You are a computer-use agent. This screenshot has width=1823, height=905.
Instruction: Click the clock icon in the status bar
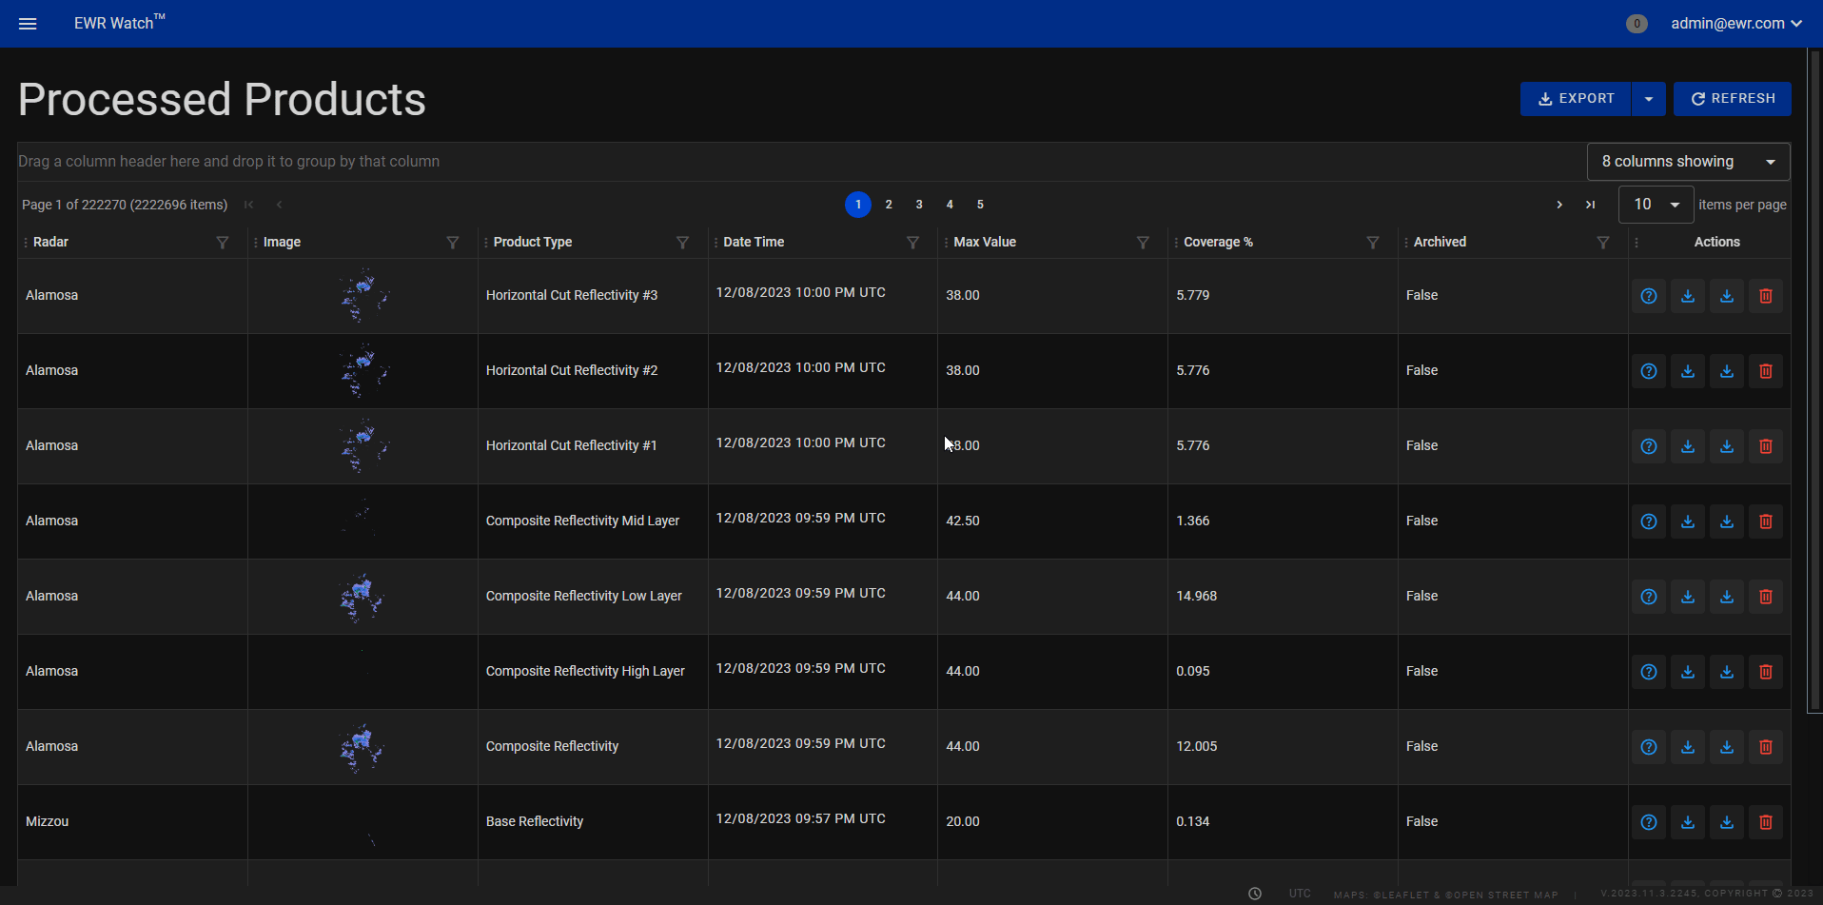1256,894
